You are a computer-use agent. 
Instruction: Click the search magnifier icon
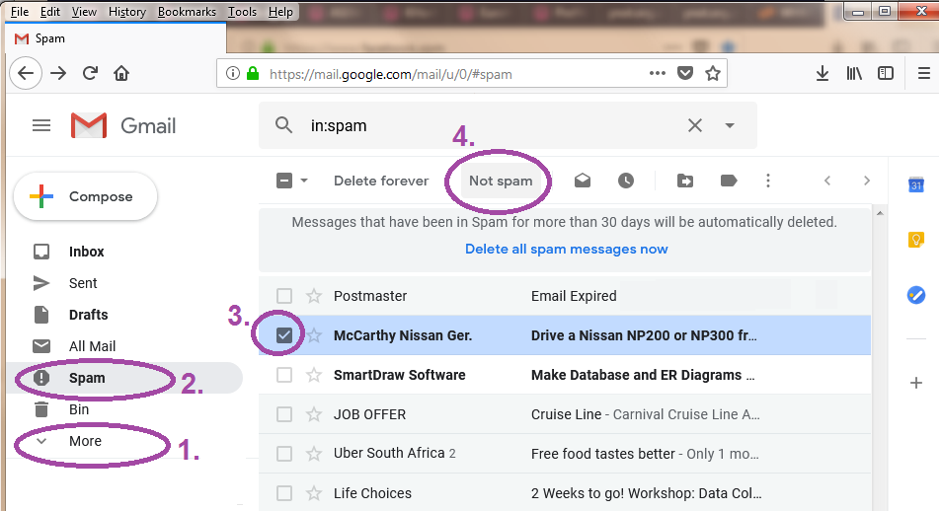283,125
